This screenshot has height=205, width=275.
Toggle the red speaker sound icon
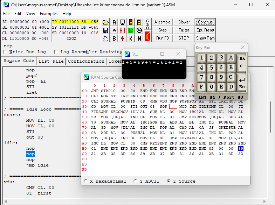coord(147,36)
